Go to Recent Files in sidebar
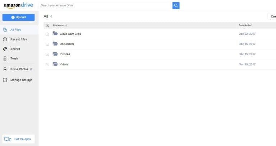 coord(18,39)
